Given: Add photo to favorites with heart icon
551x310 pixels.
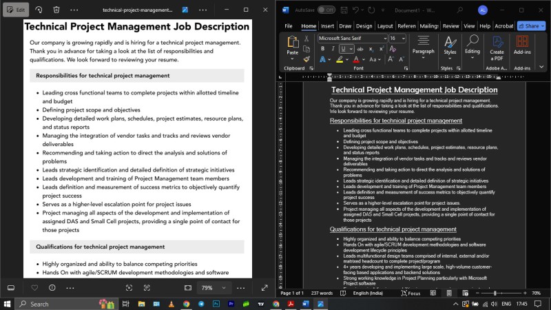Looking at the screenshot, I should coord(34,287).
